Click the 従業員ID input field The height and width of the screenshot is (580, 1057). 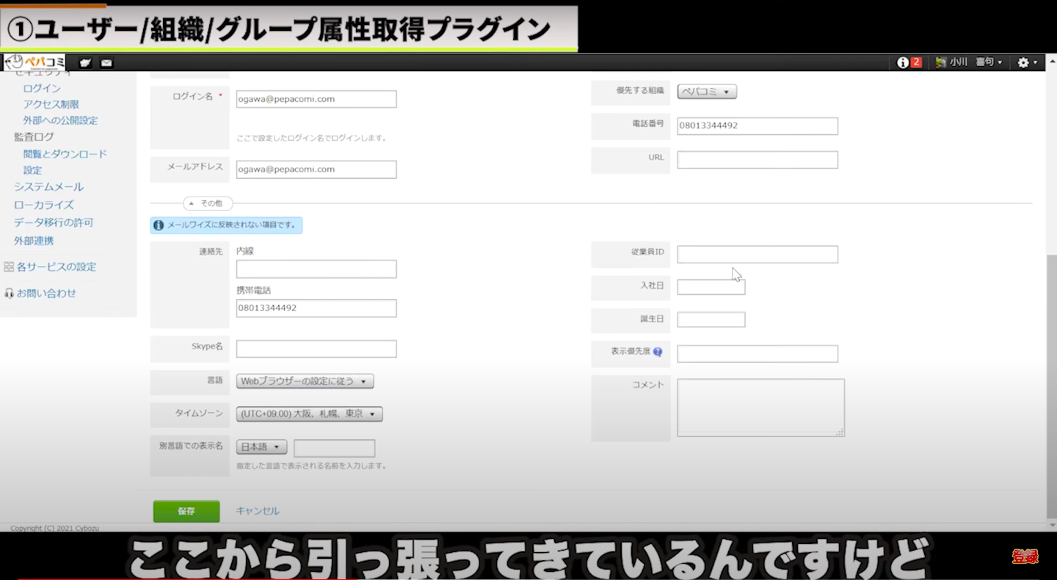[x=757, y=254]
